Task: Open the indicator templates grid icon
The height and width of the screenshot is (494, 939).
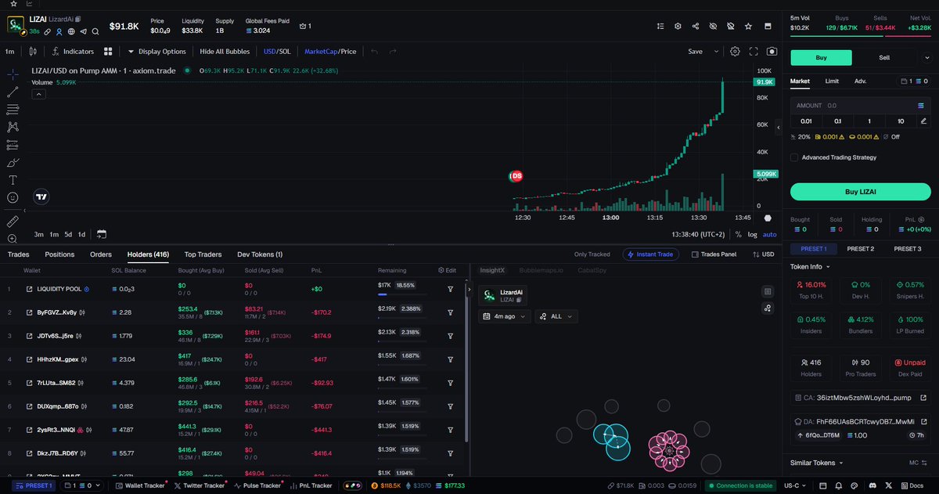Action: 109,52
